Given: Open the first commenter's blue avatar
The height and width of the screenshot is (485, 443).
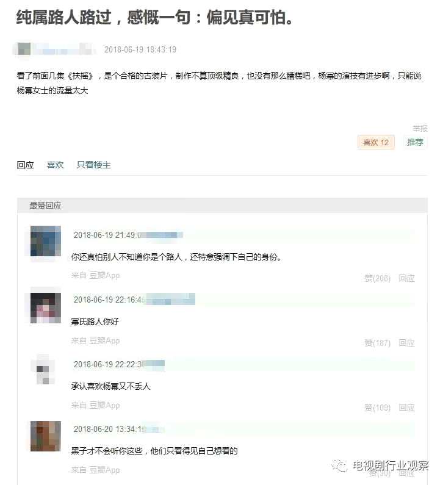Looking at the screenshot, I should (x=46, y=241).
